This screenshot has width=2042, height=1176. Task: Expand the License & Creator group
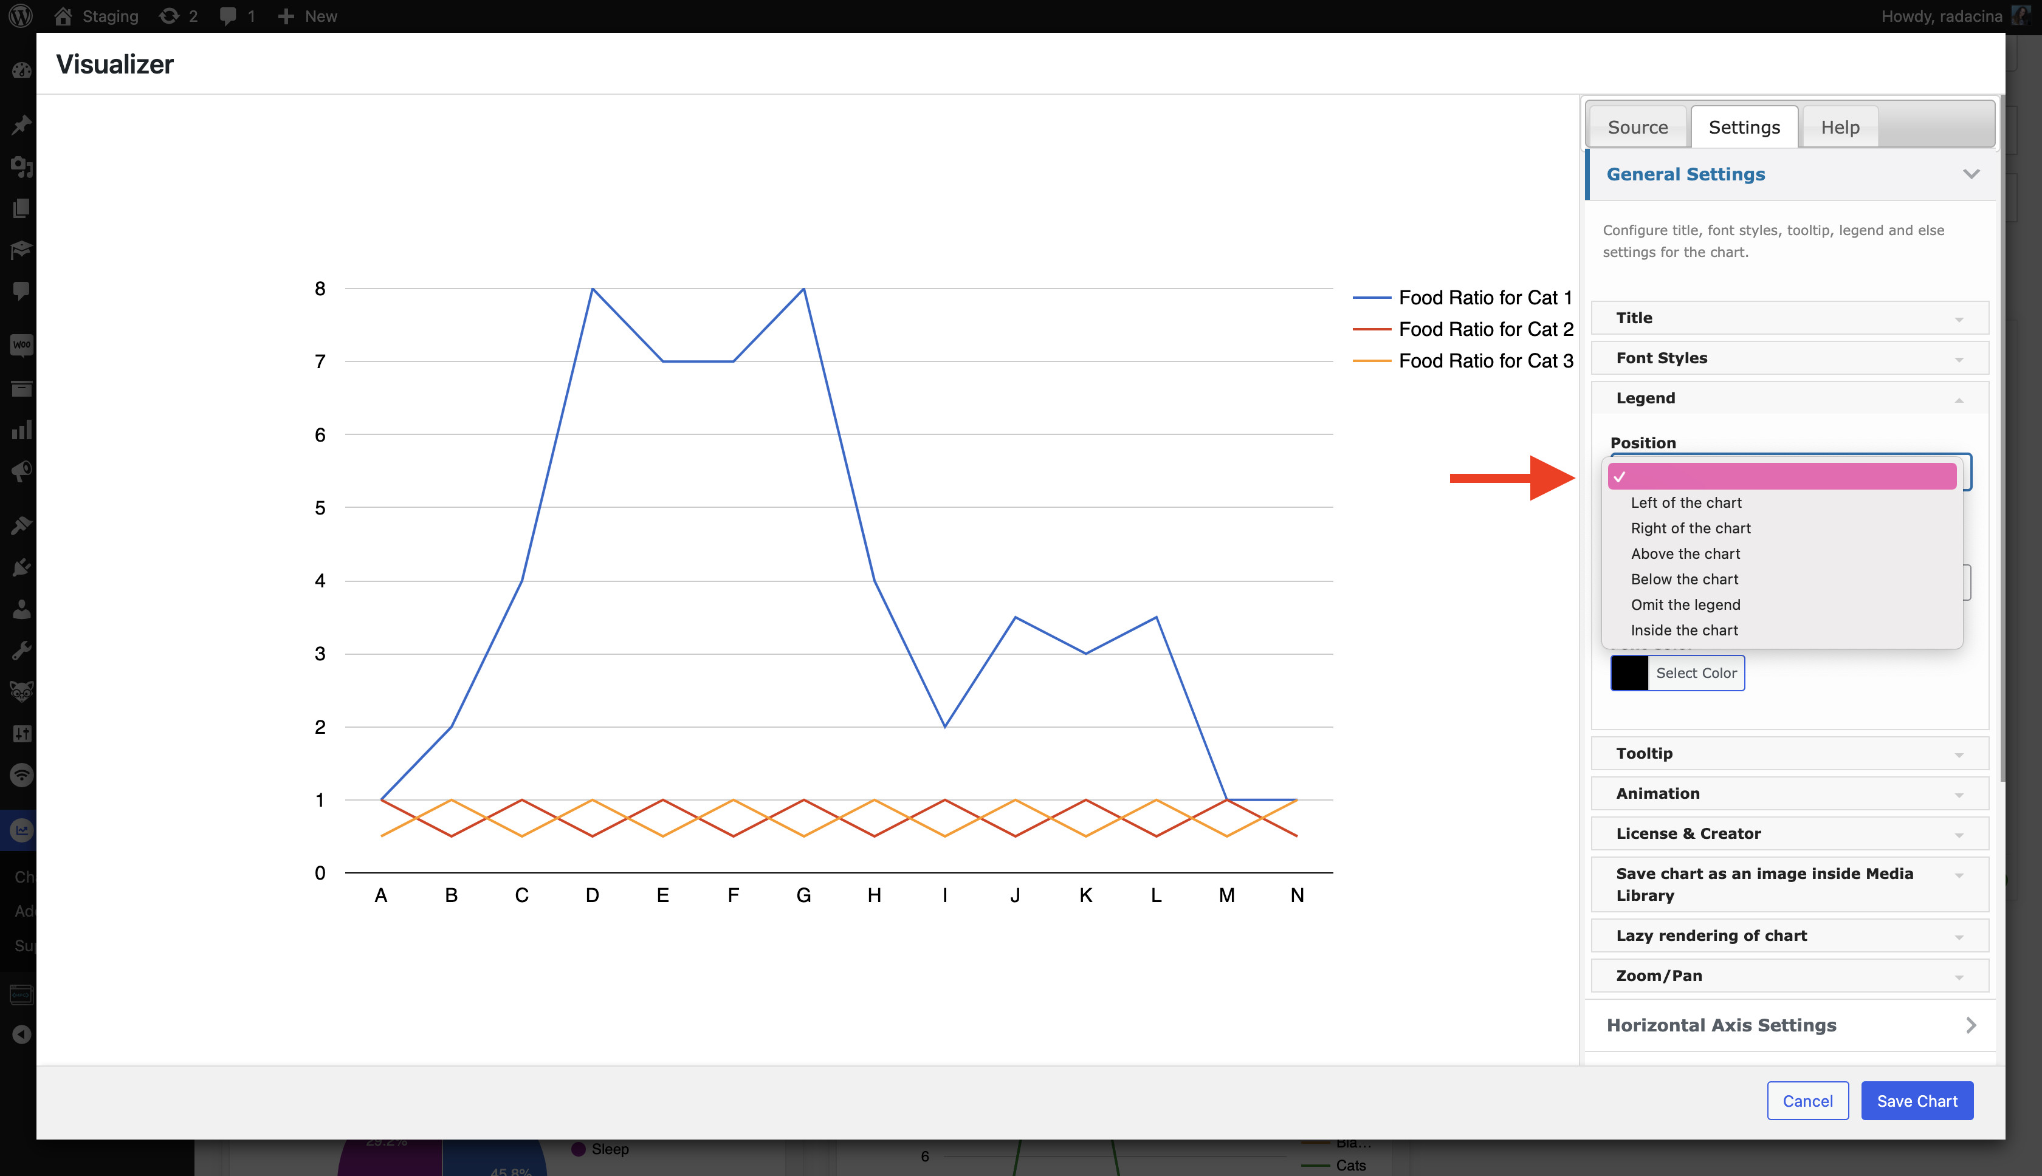coord(1789,833)
